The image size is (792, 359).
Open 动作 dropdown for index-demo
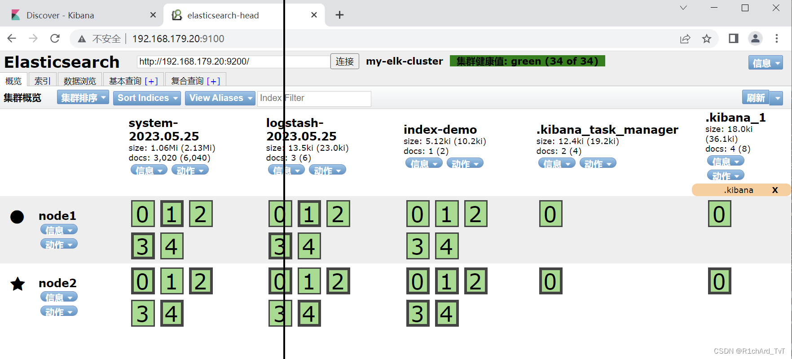[465, 163]
